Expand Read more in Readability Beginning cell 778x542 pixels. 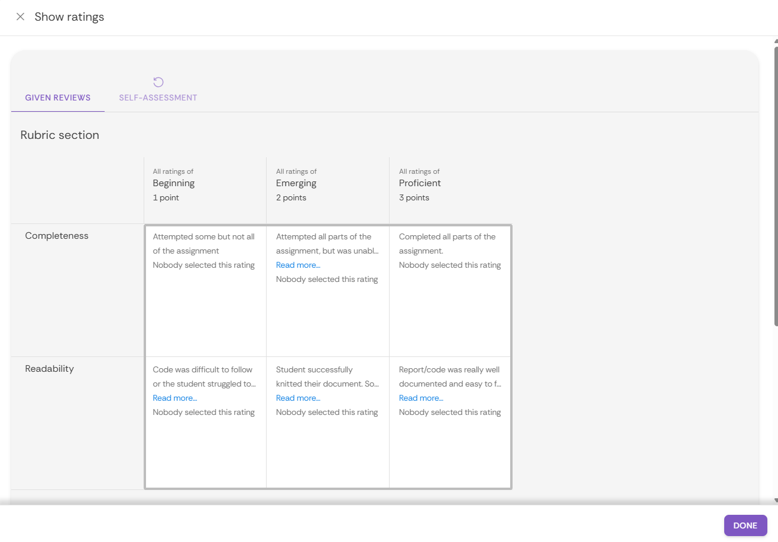point(175,398)
